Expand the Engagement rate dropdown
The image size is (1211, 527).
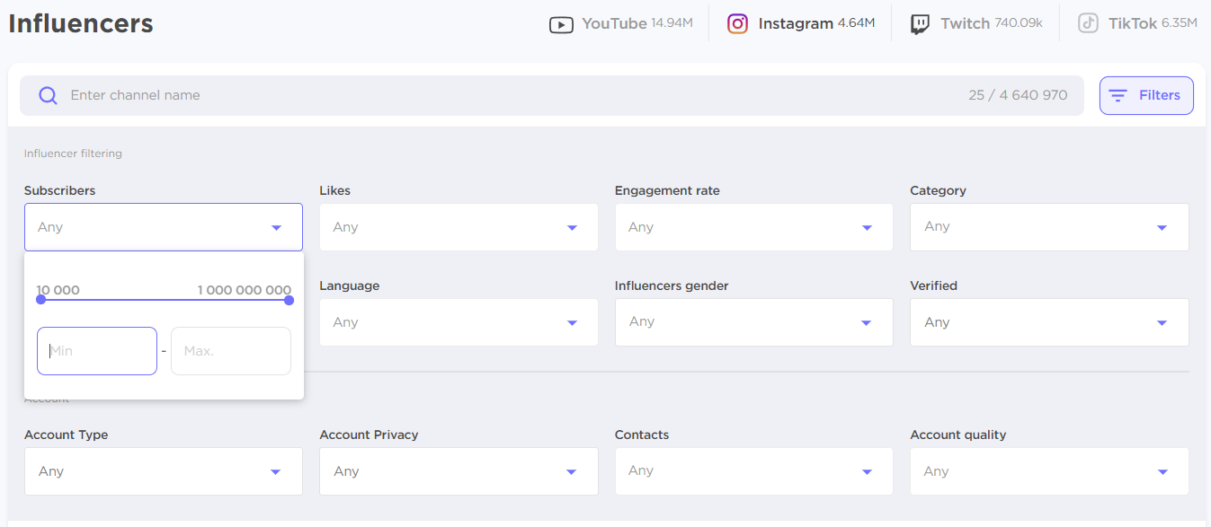tap(753, 227)
